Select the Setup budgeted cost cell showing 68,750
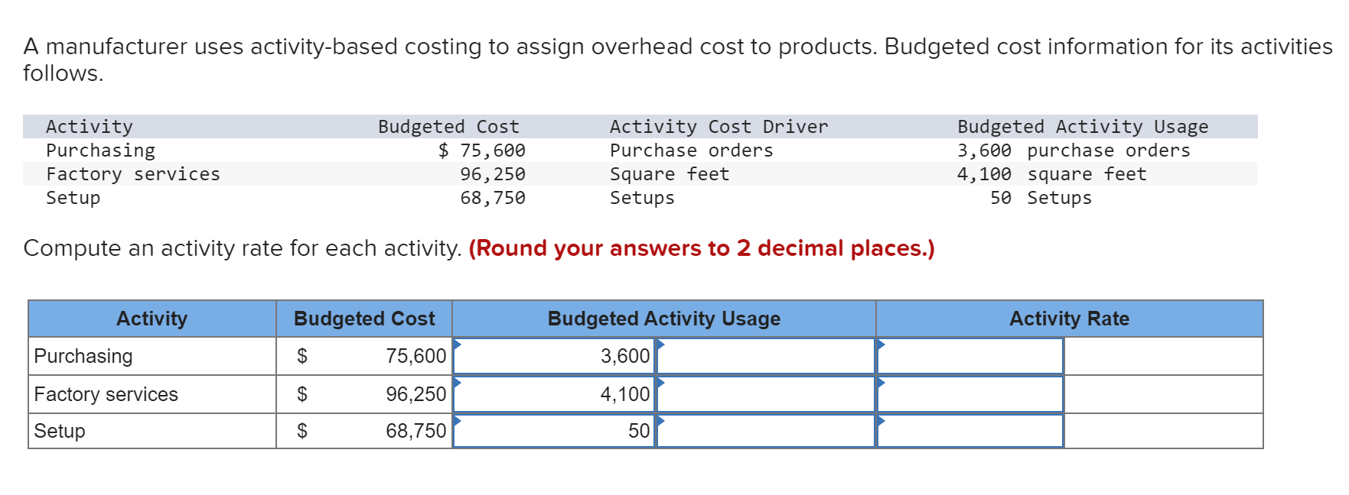The height and width of the screenshot is (495, 1349). coord(415,430)
